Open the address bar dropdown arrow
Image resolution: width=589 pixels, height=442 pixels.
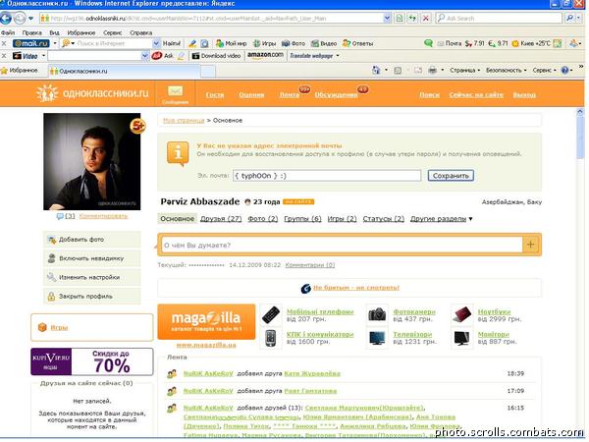click(387, 18)
